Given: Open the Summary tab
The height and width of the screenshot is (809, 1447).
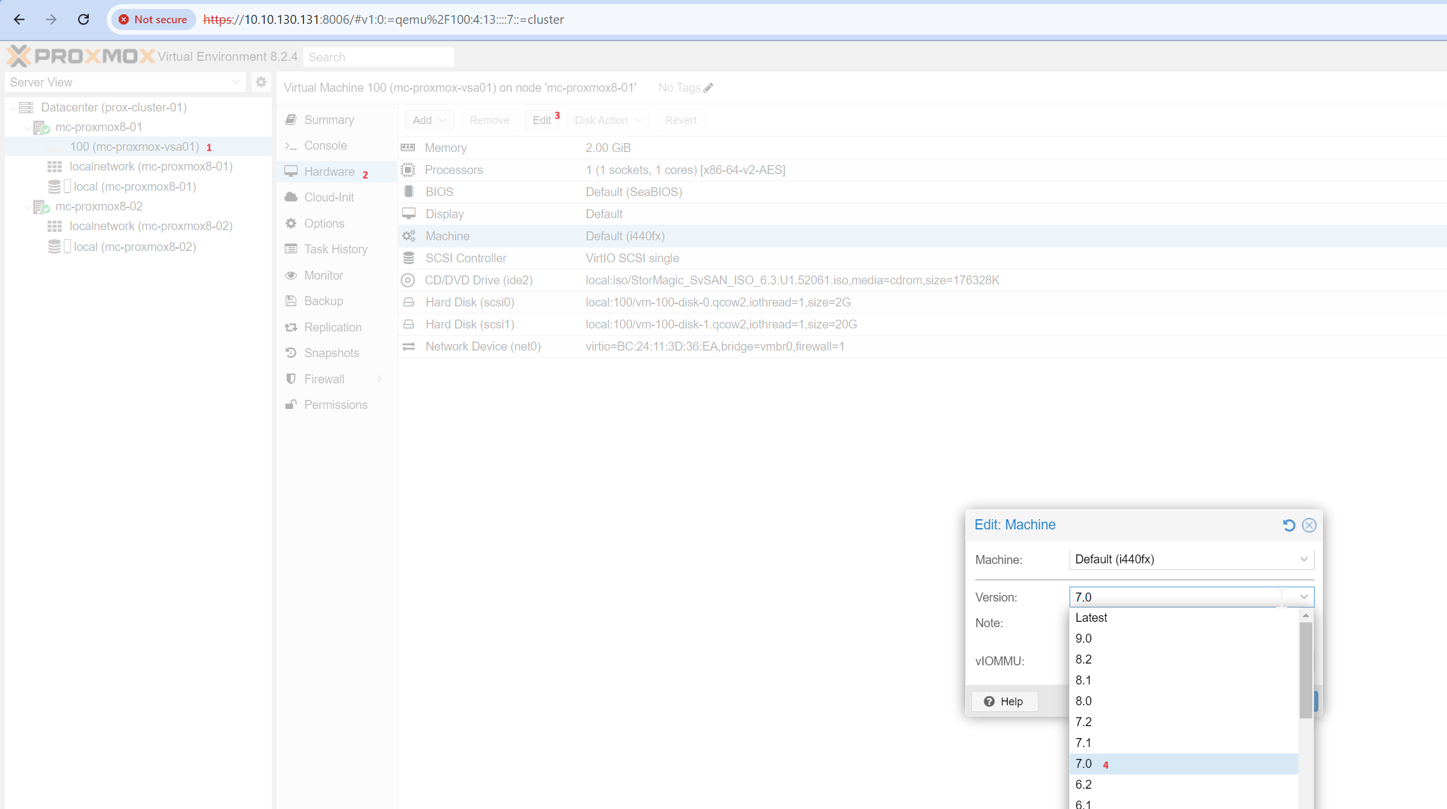Looking at the screenshot, I should 337,120.
